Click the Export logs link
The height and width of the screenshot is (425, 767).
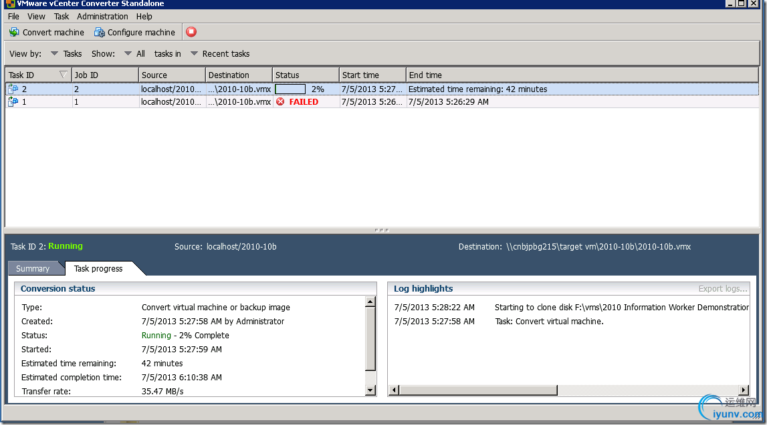pyautogui.click(x=722, y=289)
